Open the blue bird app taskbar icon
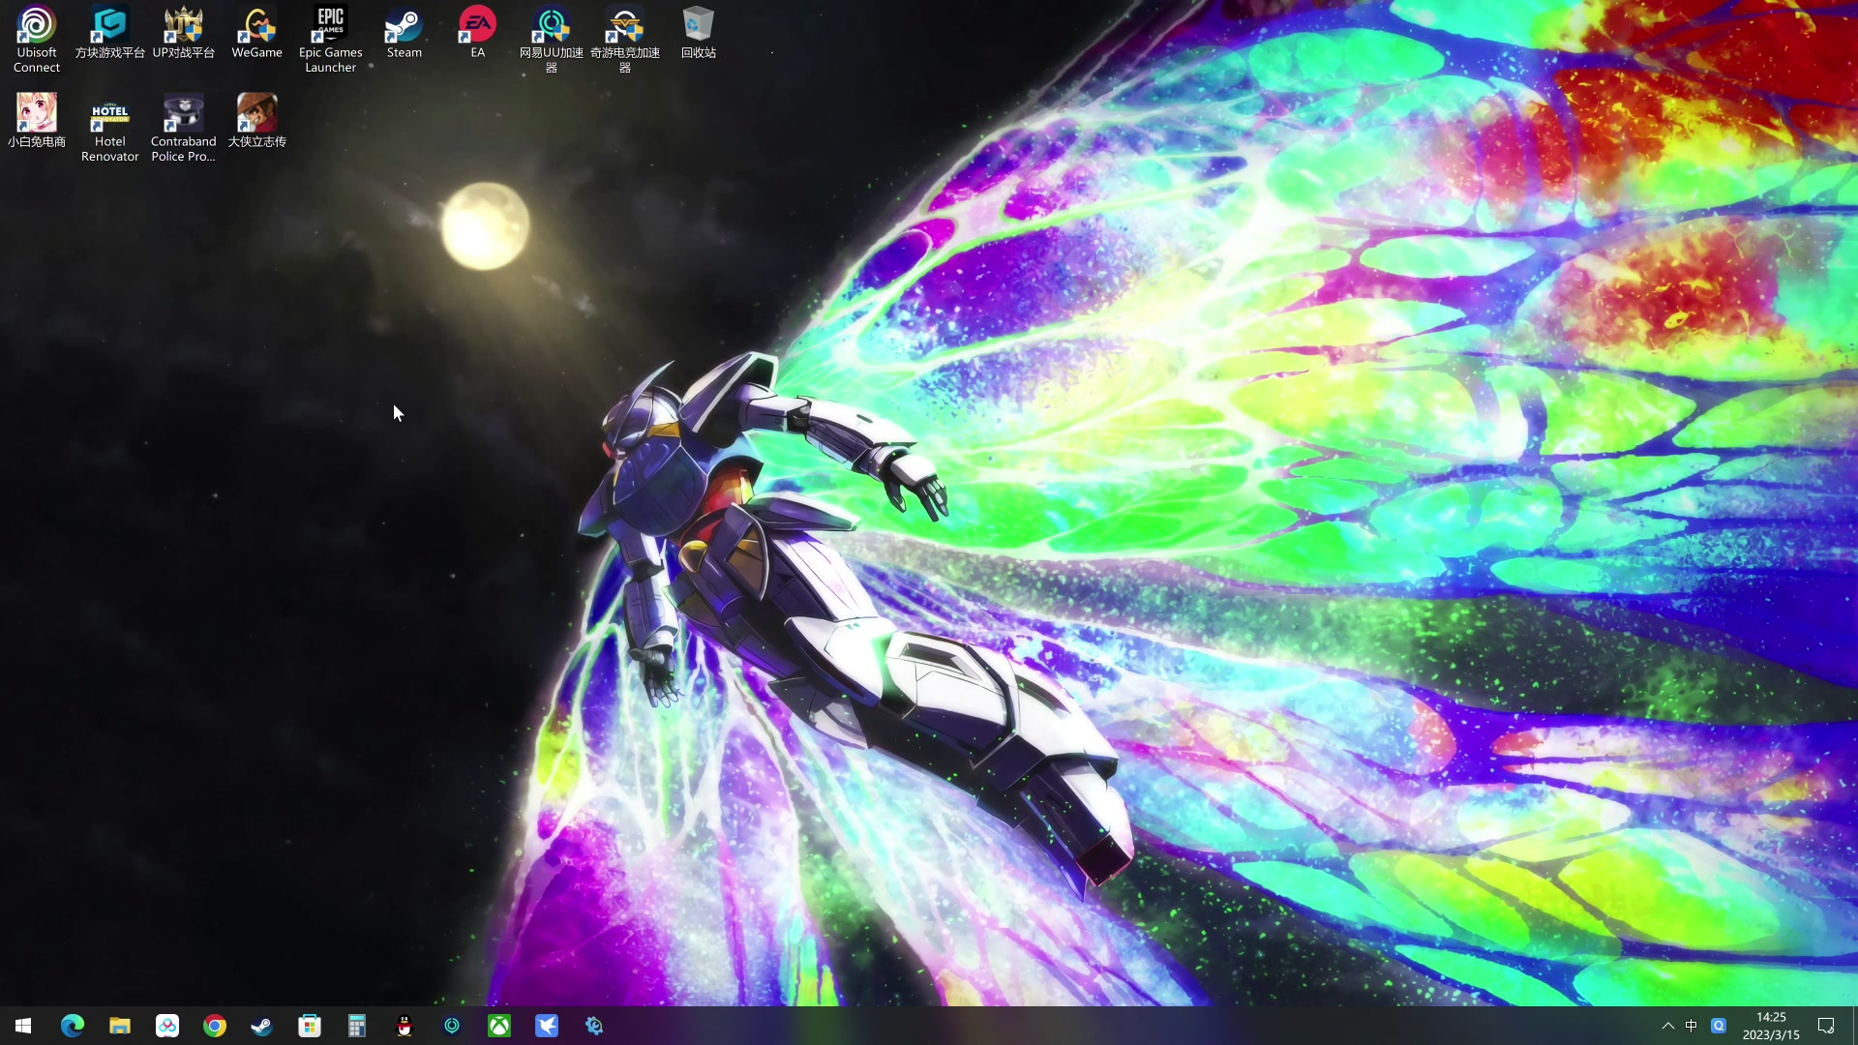This screenshot has width=1858, height=1045. pyautogui.click(x=547, y=1026)
